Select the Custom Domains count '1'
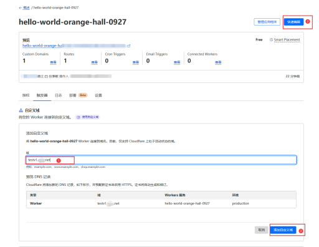Viewport: 319px width, 247px height. 24,61
